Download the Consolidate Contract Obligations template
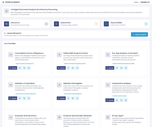Image resolution: width=152 pixels, height=127 pixels. (x=29, y=68)
